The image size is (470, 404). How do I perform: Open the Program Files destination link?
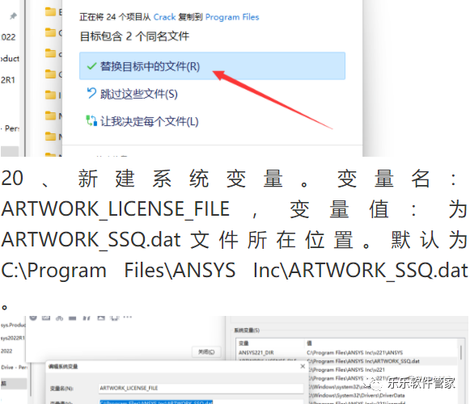(x=232, y=17)
